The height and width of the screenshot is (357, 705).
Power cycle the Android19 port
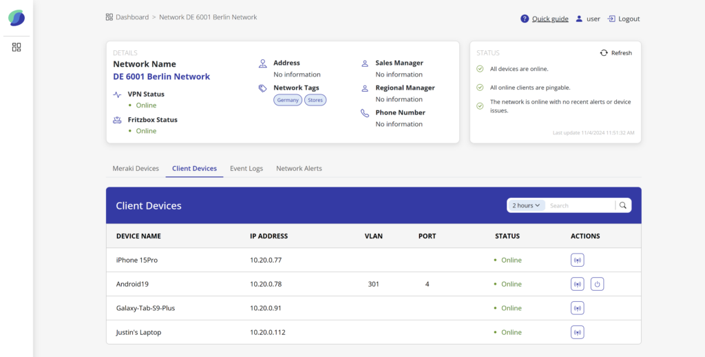[x=597, y=284]
